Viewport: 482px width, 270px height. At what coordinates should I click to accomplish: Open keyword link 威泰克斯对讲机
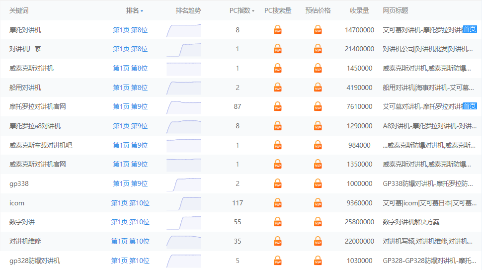[x=31, y=68]
